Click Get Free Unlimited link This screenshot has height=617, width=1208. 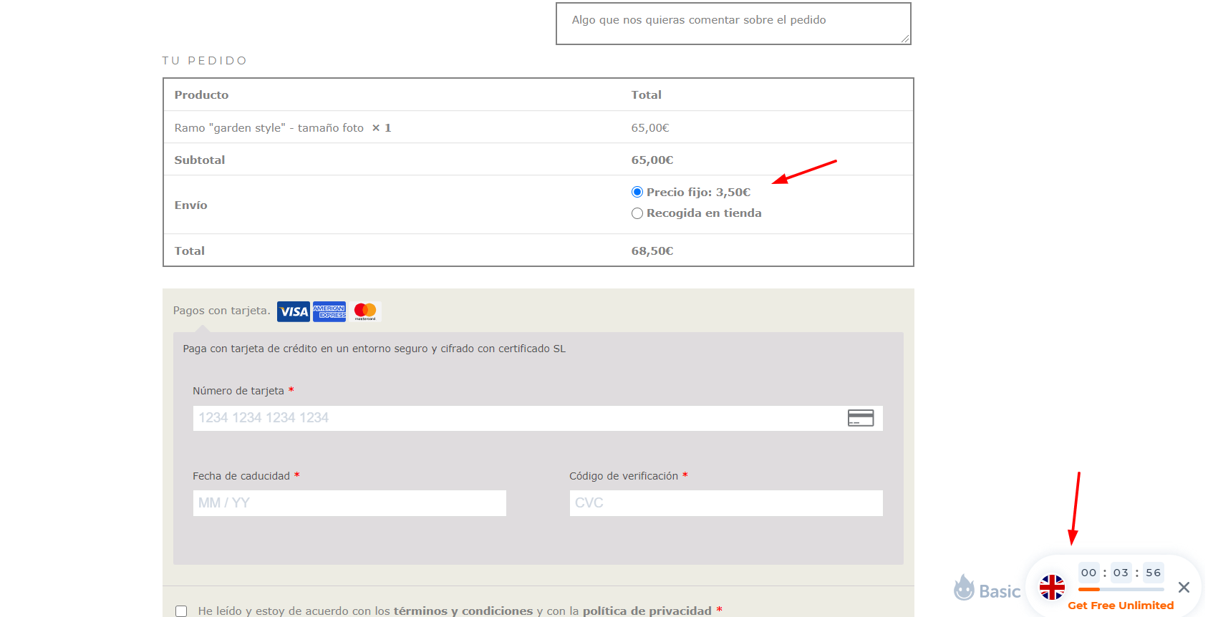coord(1121,606)
